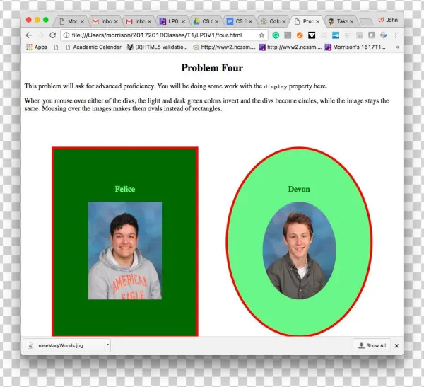
Task: Click the green Grammarly extension icon
Action: (x=276, y=35)
